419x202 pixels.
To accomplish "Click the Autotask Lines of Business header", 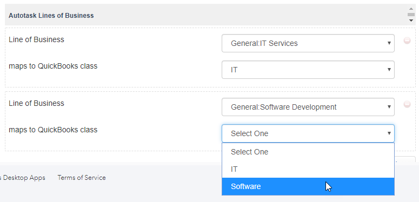I will click(x=51, y=16).
